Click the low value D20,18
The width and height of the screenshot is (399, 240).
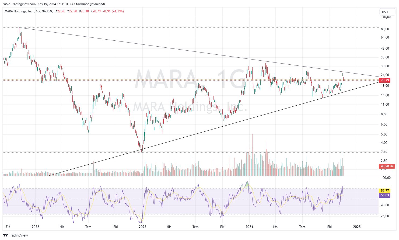[x=84, y=11]
